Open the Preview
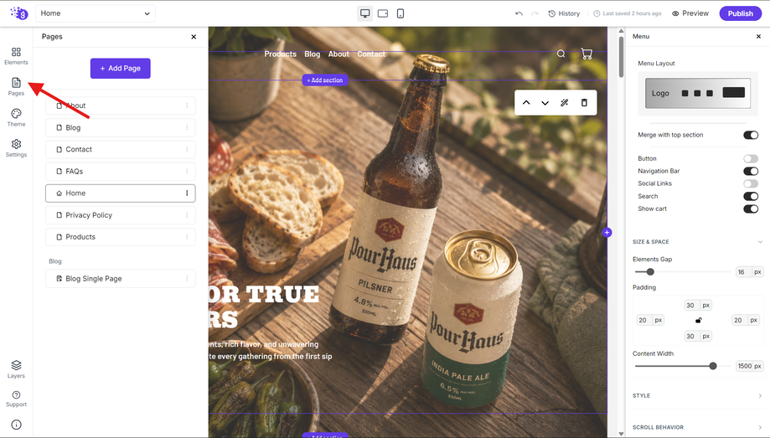Image resolution: width=770 pixels, height=438 pixels. click(x=690, y=13)
